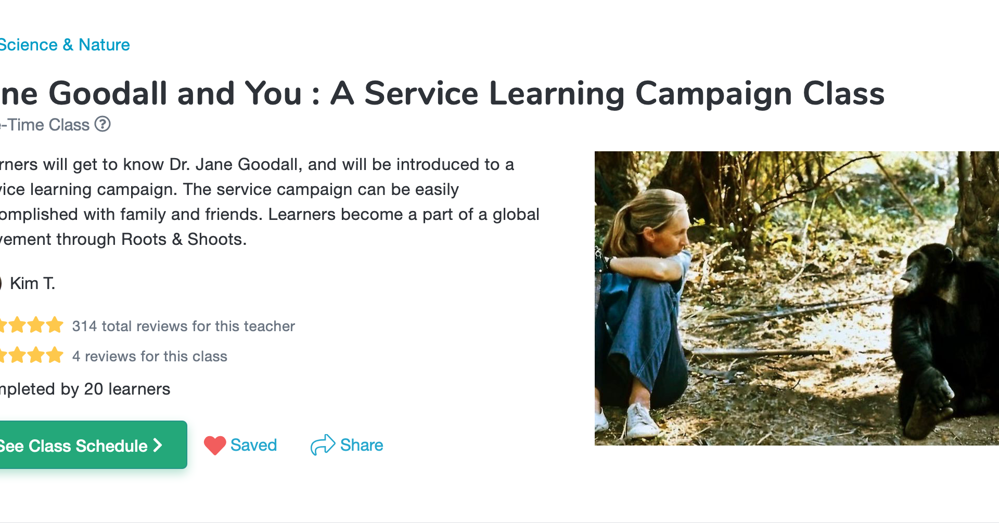The height and width of the screenshot is (523, 999).
Task: Click Jane Goodall in the class photo
Action: pyautogui.click(x=645, y=302)
